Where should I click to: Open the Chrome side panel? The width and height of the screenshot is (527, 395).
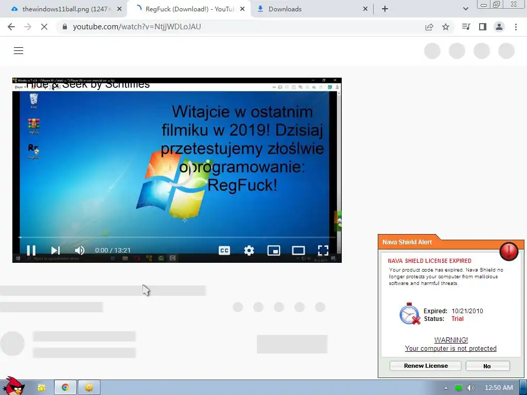click(483, 27)
